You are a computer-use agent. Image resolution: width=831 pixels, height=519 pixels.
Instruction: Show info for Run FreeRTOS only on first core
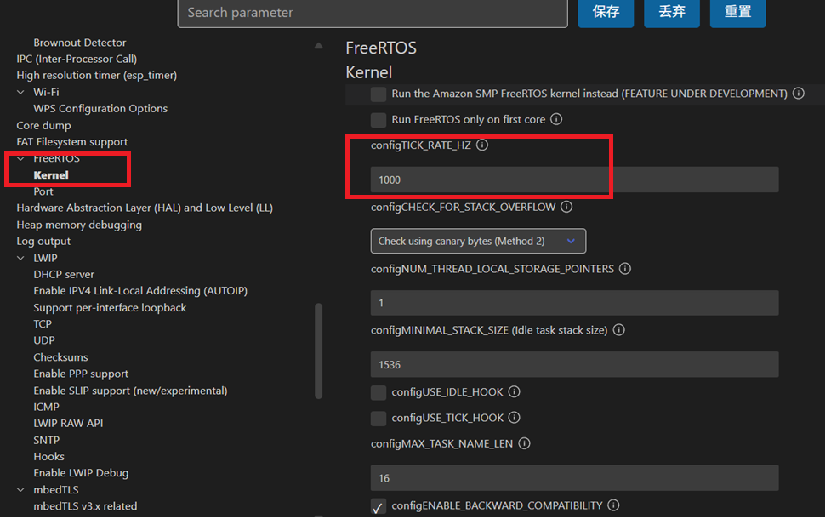click(556, 119)
